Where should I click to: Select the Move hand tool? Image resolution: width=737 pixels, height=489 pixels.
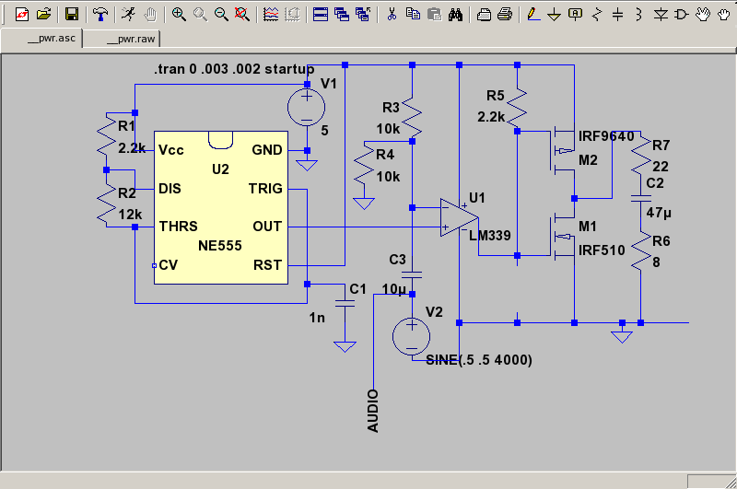703,15
